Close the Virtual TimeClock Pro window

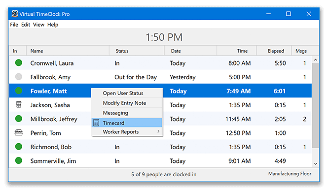pyautogui.click(x=309, y=14)
